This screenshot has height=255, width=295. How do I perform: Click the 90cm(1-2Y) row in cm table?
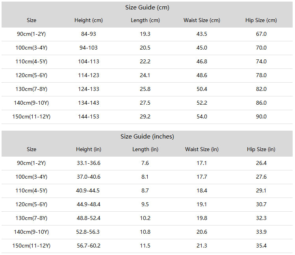click(147, 34)
